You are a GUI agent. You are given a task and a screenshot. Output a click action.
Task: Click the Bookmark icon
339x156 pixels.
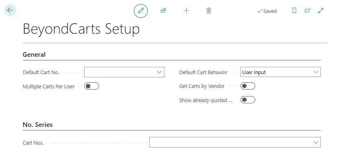[294, 11]
